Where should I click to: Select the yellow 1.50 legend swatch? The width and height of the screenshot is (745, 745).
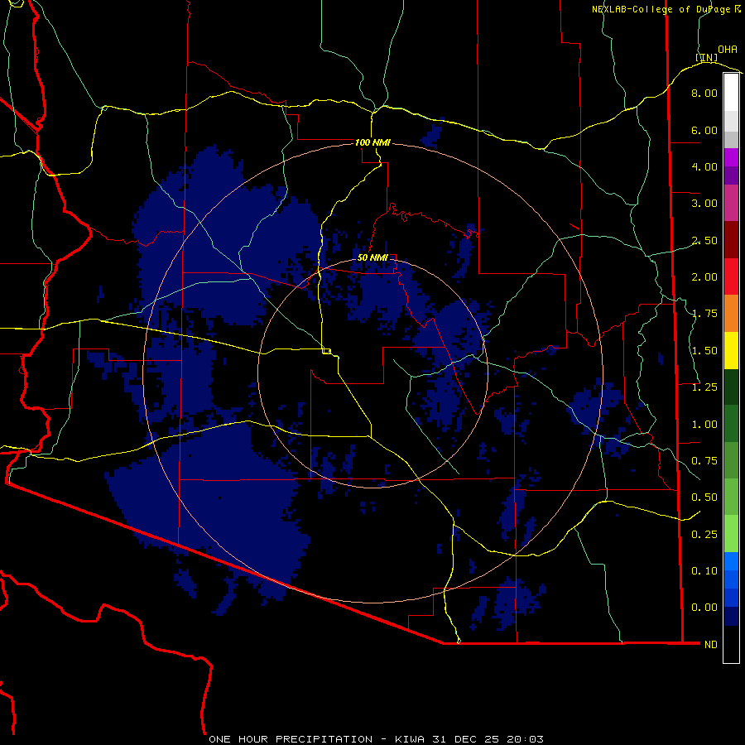point(731,350)
